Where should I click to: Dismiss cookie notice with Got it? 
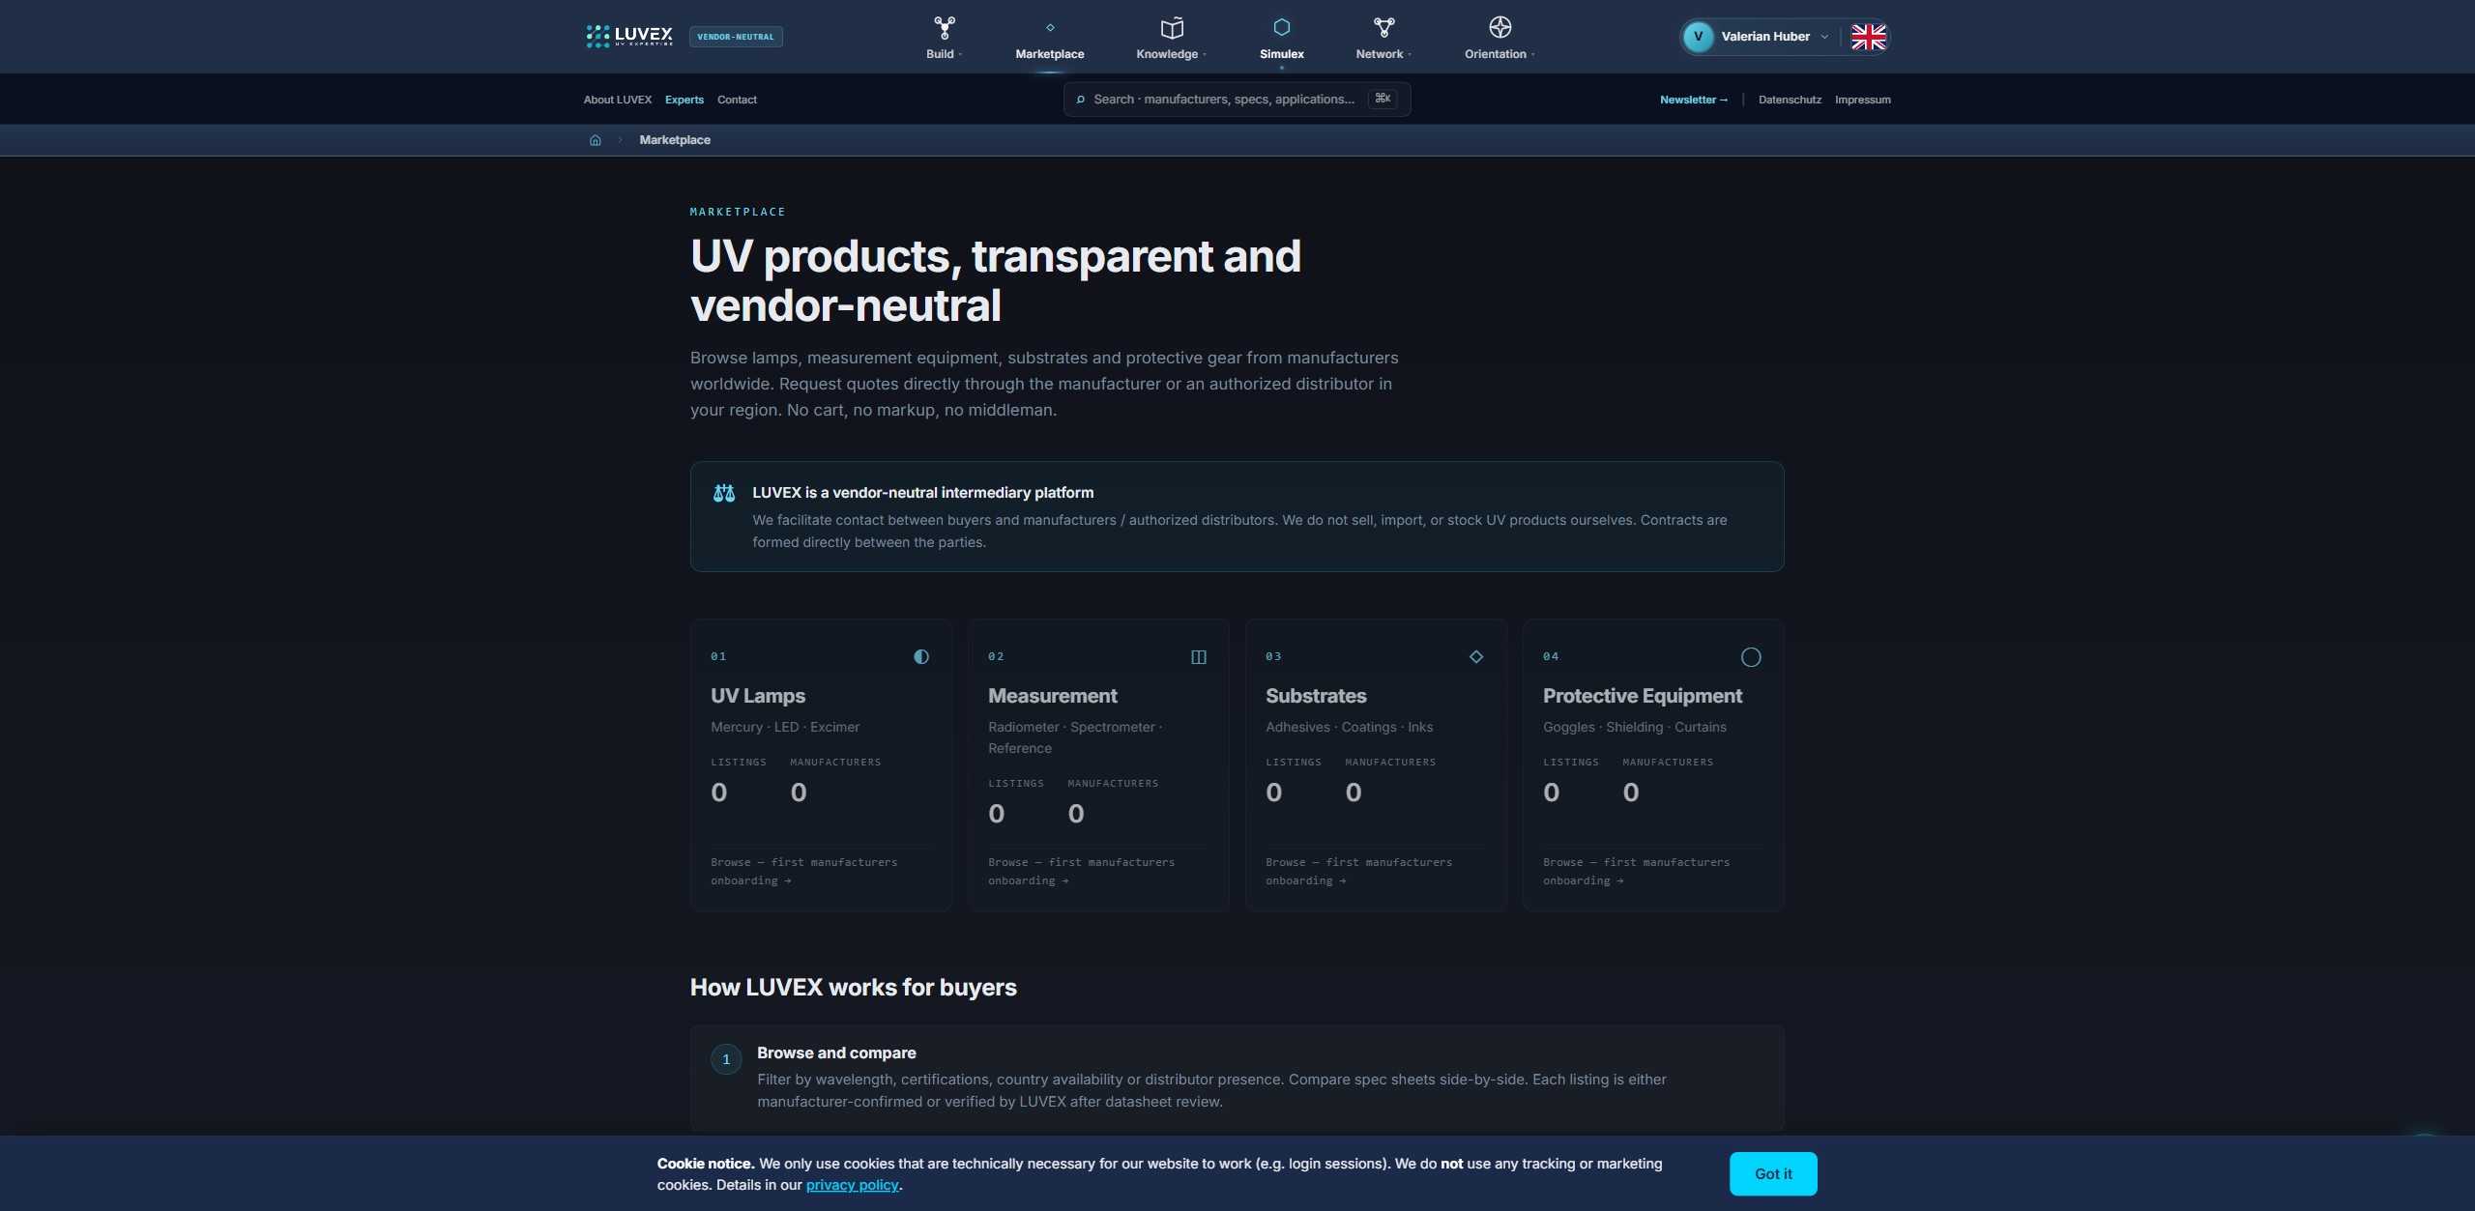[1773, 1173]
